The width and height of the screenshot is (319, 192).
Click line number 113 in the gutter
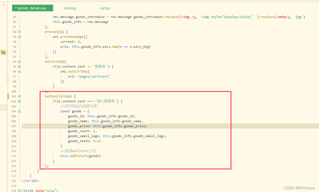14,156
